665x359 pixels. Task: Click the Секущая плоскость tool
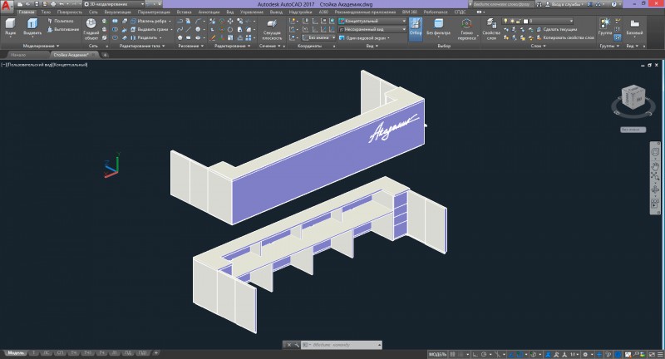(x=272, y=29)
